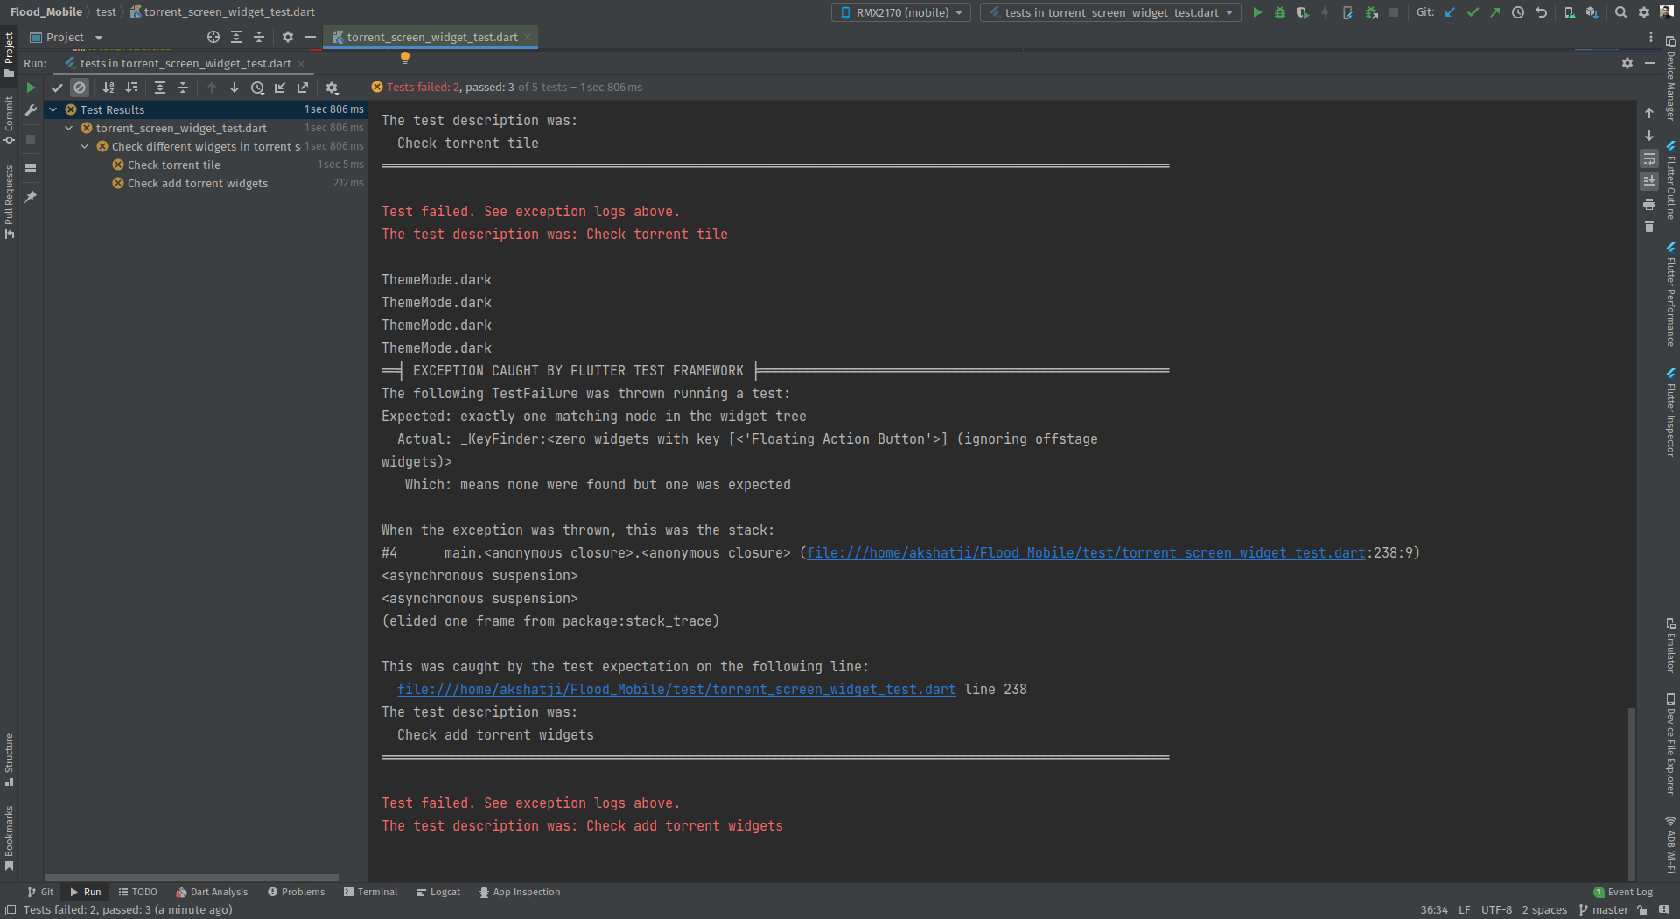Clear console with trash icon

coord(1649,227)
